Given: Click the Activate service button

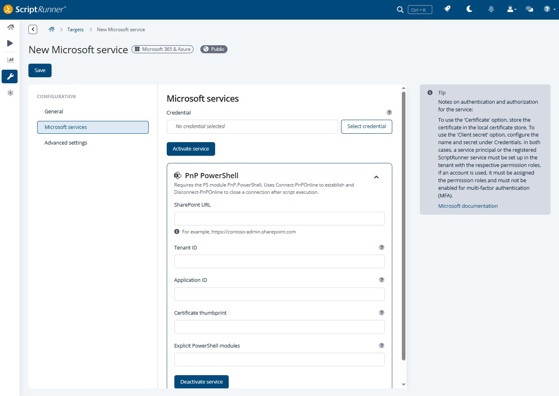Looking at the screenshot, I should point(191,149).
